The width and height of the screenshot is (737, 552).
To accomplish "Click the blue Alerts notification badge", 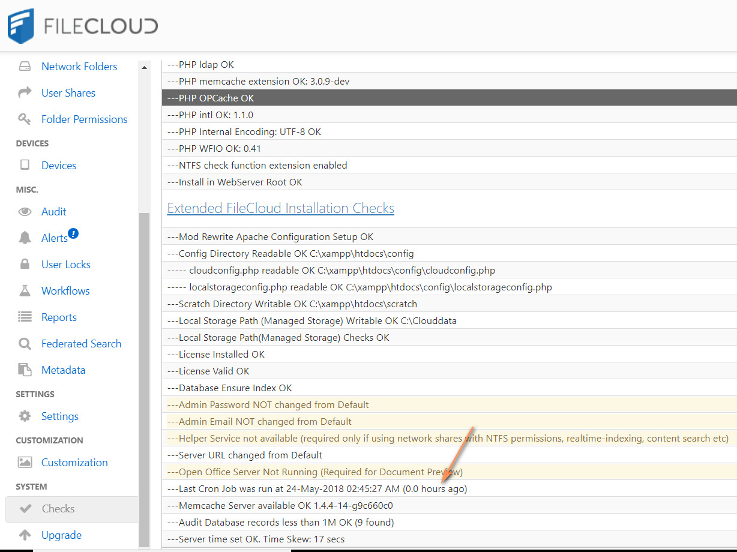I will pyautogui.click(x=73, y=233).
